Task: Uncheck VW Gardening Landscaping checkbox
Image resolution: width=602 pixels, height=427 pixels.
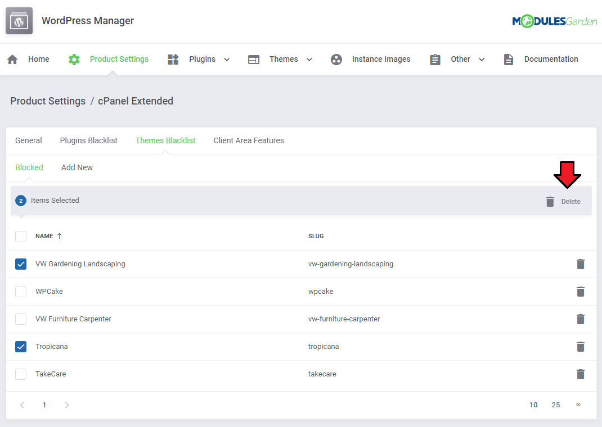Action: click(x=21, y=264)
